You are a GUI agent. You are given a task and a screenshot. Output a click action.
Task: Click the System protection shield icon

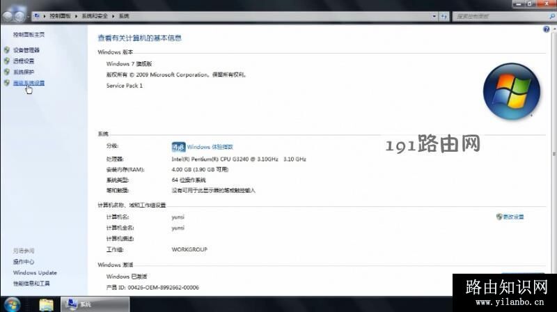[x=7, y=72]
